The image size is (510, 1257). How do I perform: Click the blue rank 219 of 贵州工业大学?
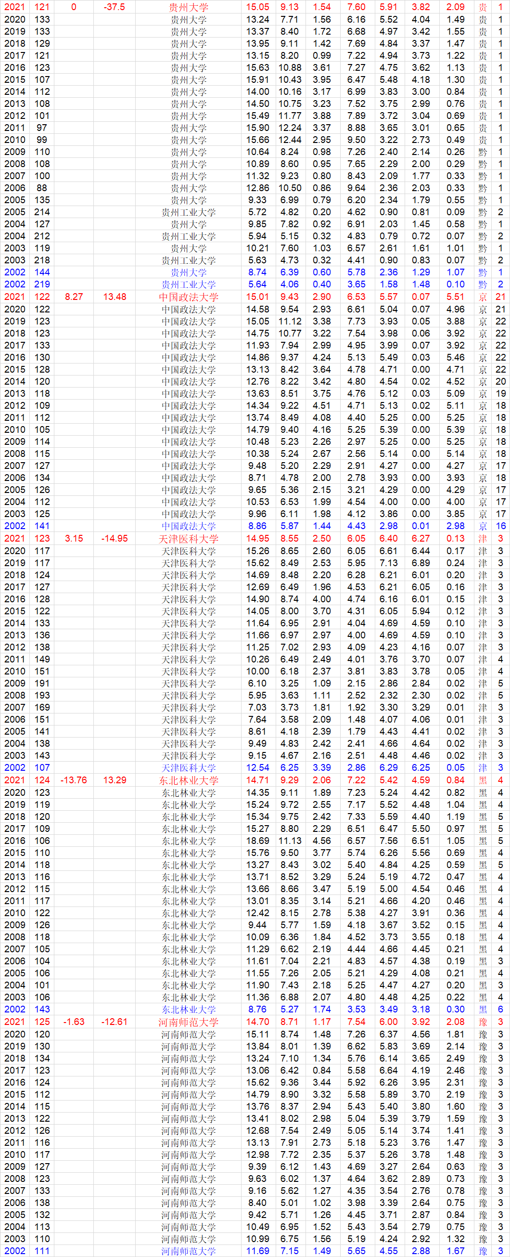(42, 284)
